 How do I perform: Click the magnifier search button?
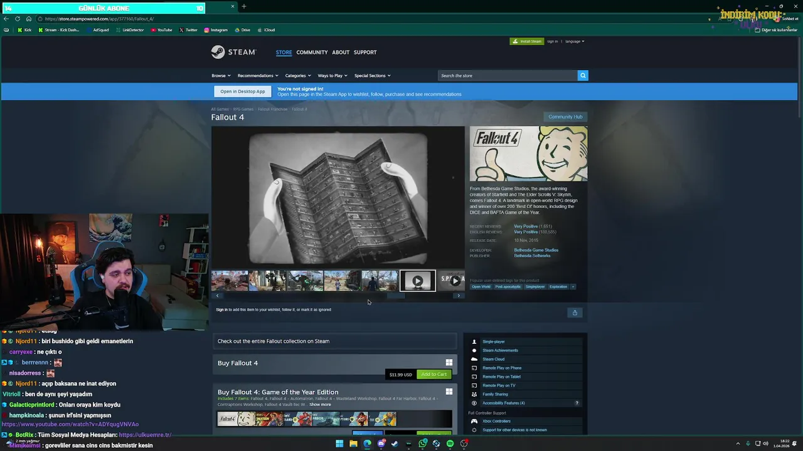click(x=583, y=75)
